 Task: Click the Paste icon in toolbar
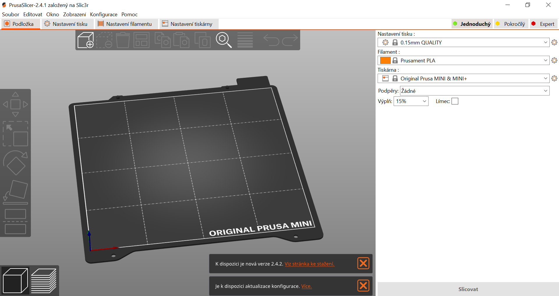[181, 40]
